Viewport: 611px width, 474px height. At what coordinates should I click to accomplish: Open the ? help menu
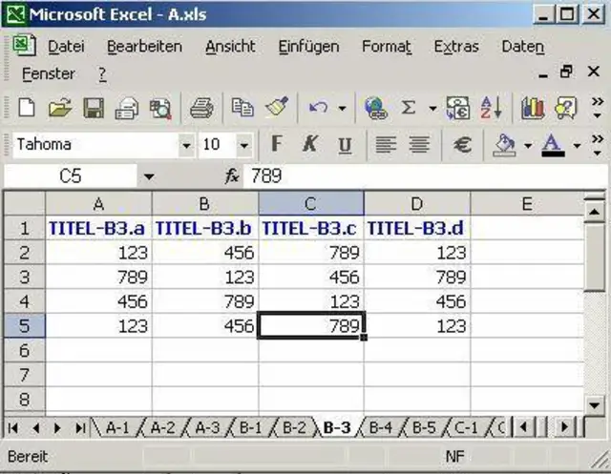coord(102,74)
